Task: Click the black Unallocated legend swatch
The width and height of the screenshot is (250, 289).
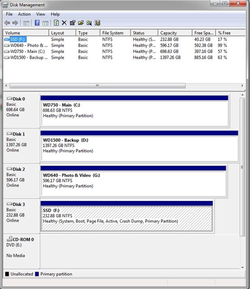Action: tap(7, 274)
